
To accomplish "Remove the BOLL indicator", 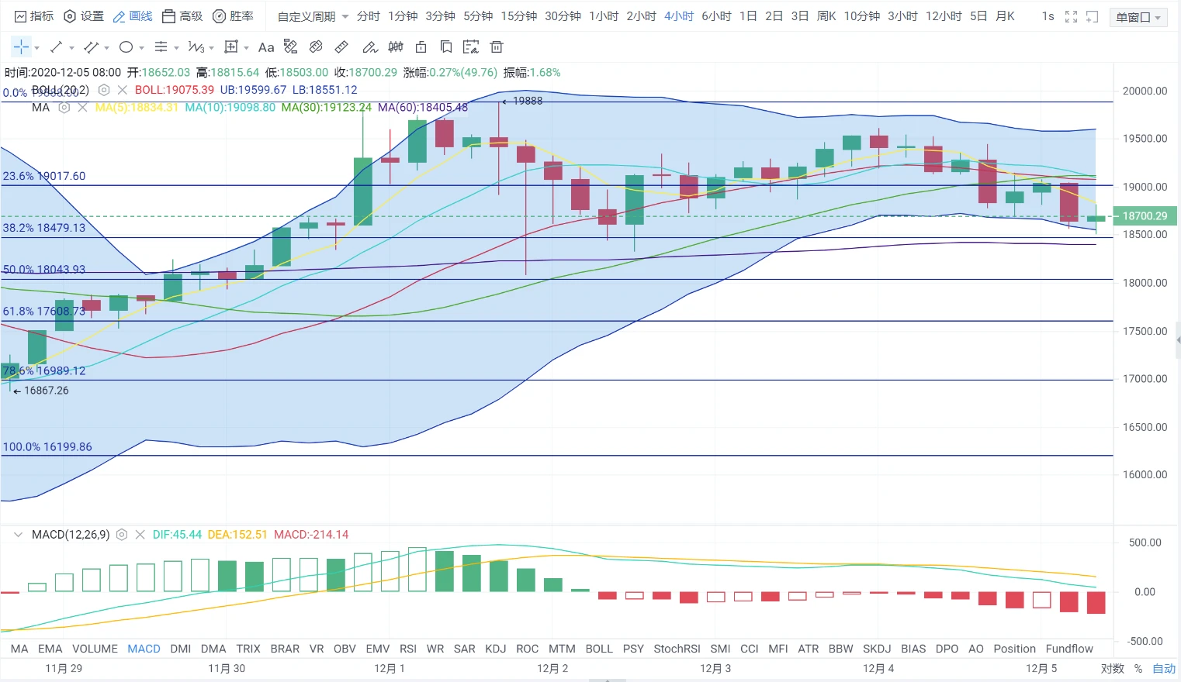I will click(x=123, y=90).
